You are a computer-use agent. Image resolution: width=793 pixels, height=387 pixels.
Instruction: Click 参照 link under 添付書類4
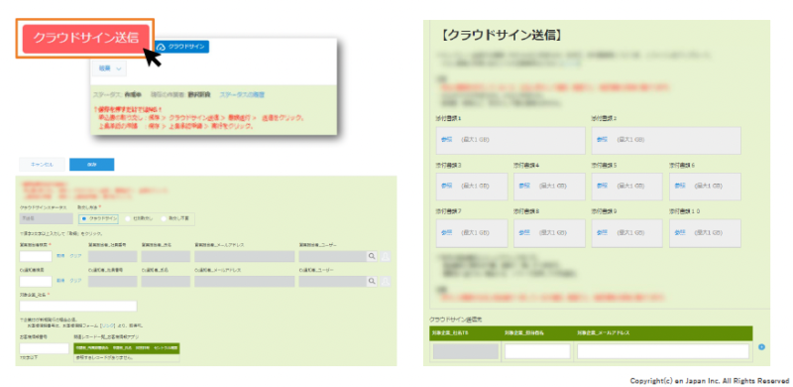click(524, 186)
